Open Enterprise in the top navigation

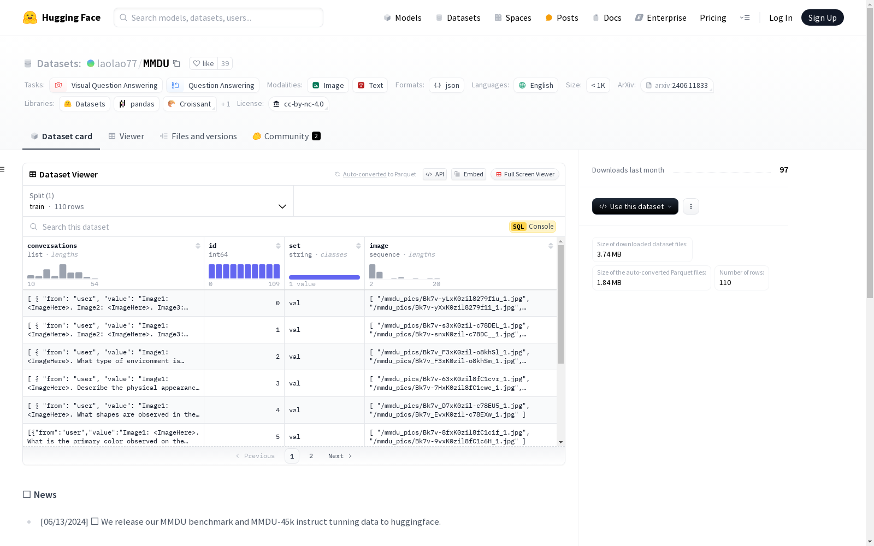click(660, 17)
